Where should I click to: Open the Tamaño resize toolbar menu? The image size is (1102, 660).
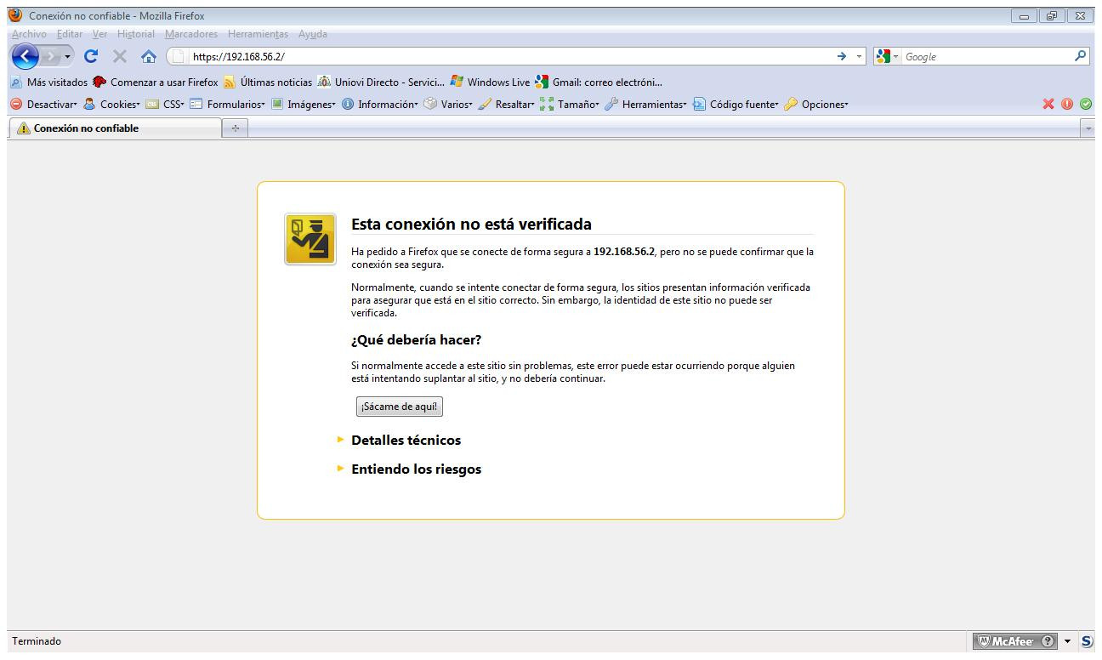(x=570, y=105)
